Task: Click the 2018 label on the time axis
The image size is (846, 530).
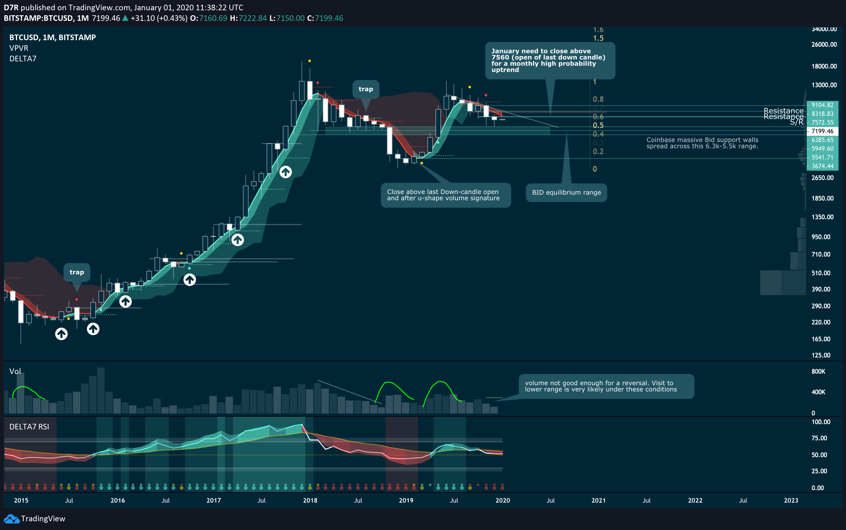Action: pos(310,500)
